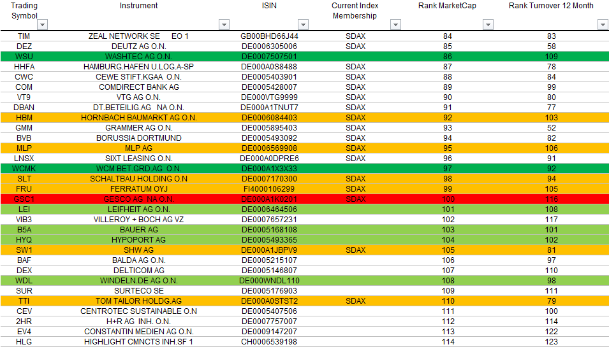
Task: Select the Instrument header cell
Action: [138, 6]
